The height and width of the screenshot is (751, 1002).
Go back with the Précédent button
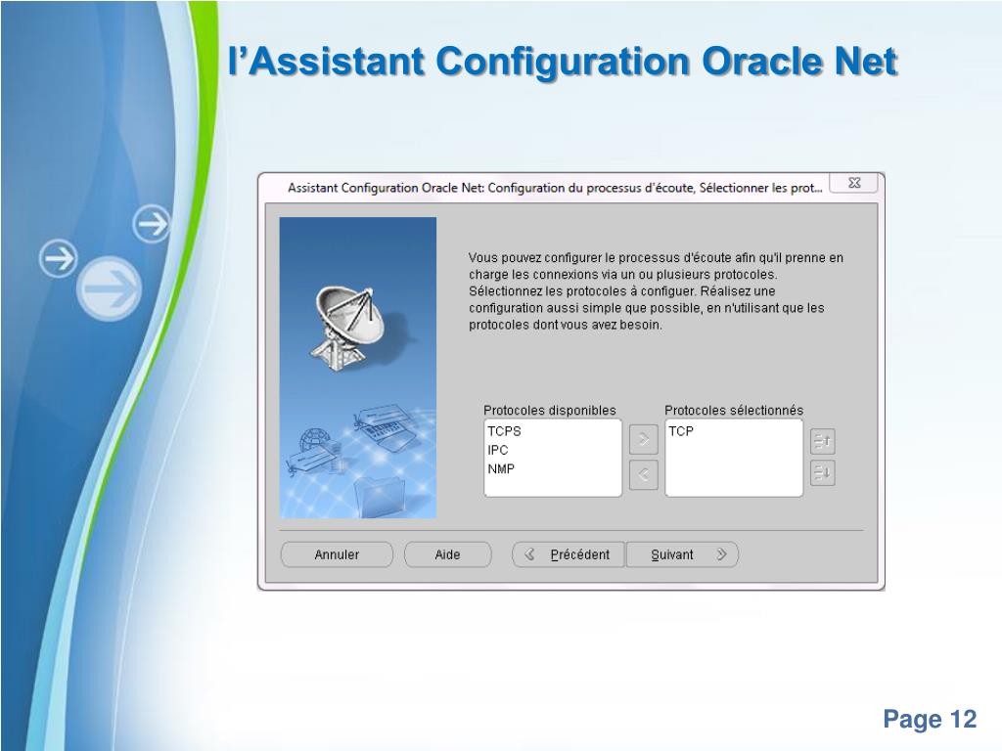tap(569, 554)
